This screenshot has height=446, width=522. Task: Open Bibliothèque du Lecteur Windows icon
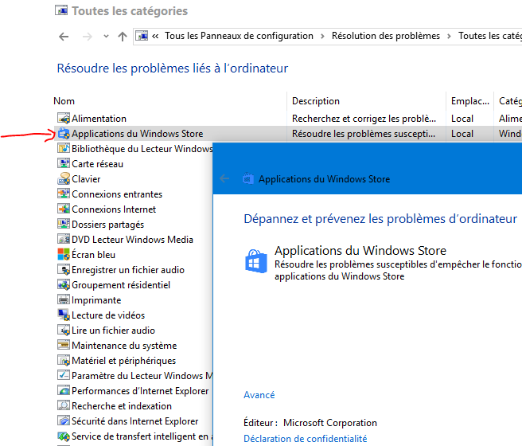click(x=64, y=149)
